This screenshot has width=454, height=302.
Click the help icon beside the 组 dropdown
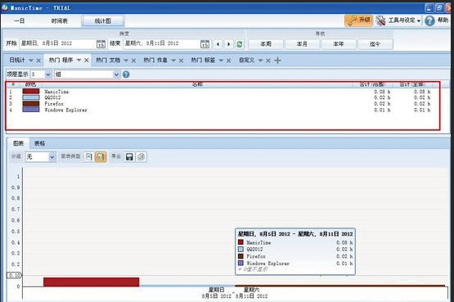coord(126,74)
